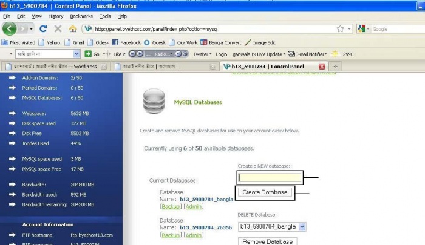The width and height of the screenshot is (425, 245).
Task: Open a new tab with plus button
Action: point(336,67)
